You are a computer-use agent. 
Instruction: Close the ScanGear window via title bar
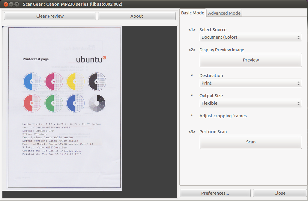pos(6,4)
